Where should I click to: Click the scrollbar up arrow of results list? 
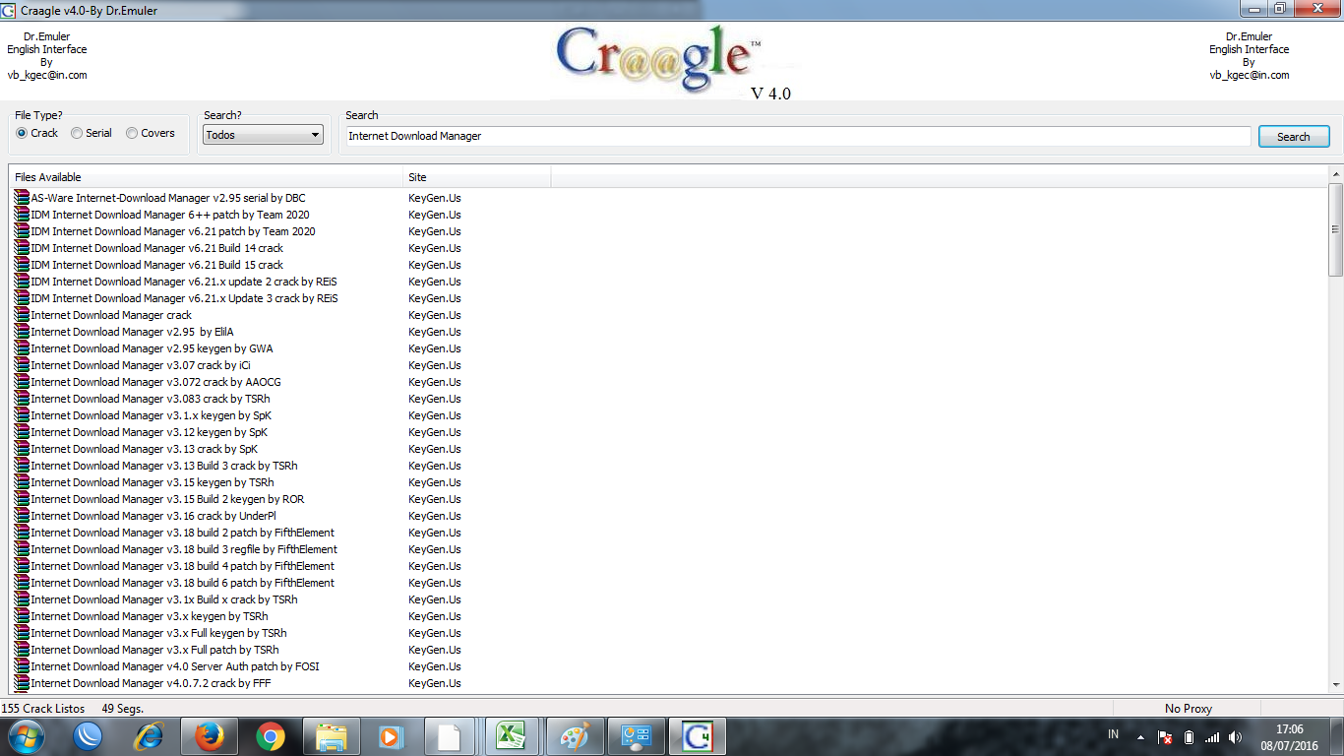click(x=1335, y=174)
